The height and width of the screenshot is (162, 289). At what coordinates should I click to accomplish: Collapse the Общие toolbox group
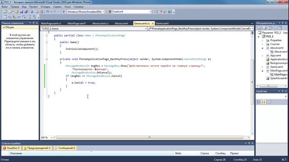point(4,27)
